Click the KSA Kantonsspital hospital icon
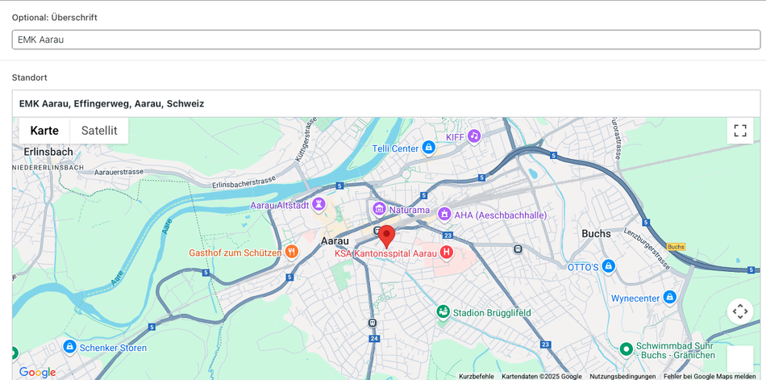 coord(447,253)
